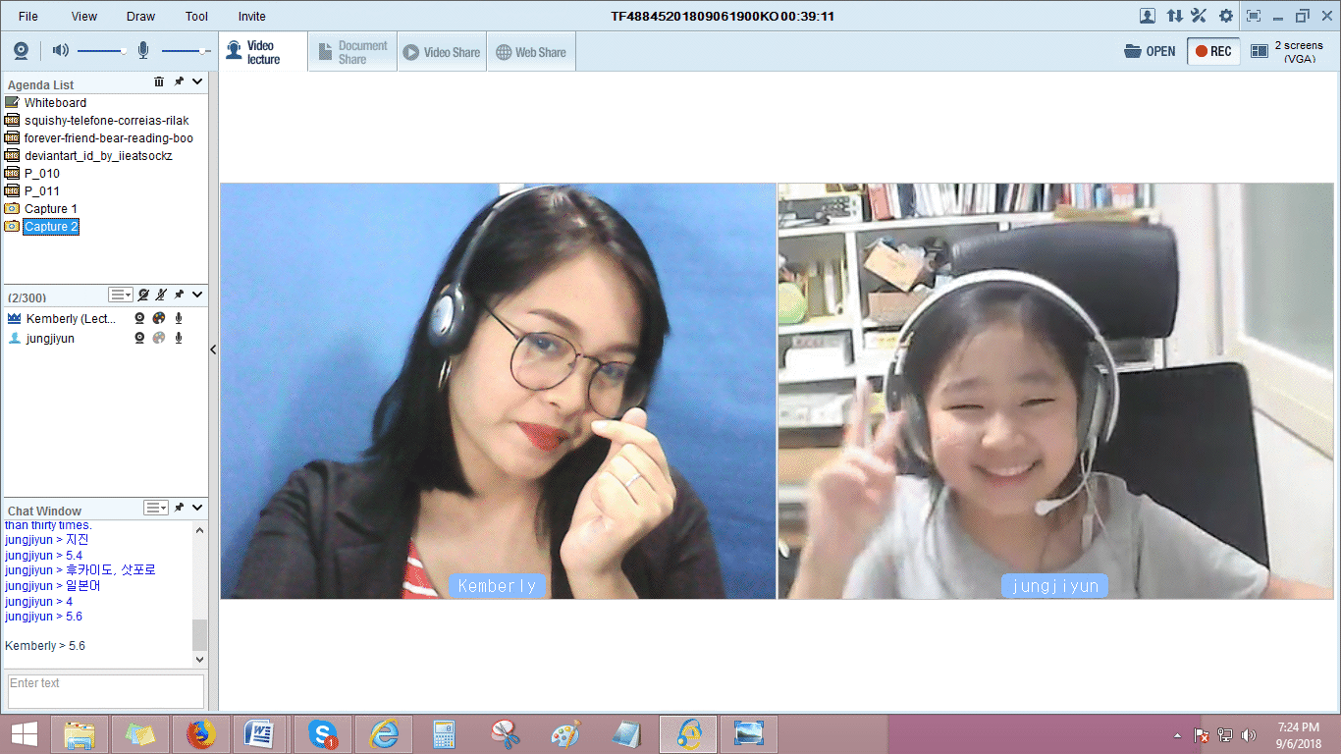The image size is (1341, 754).
Task: Open the Draw menu
Action: [x=140, y=16]
